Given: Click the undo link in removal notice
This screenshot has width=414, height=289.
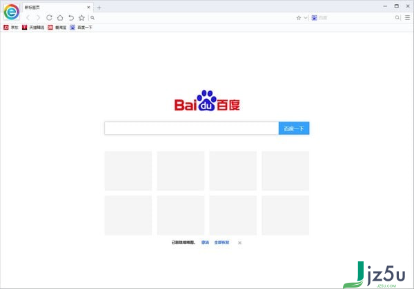Looking at the screenshot, I should pos(205,243).
